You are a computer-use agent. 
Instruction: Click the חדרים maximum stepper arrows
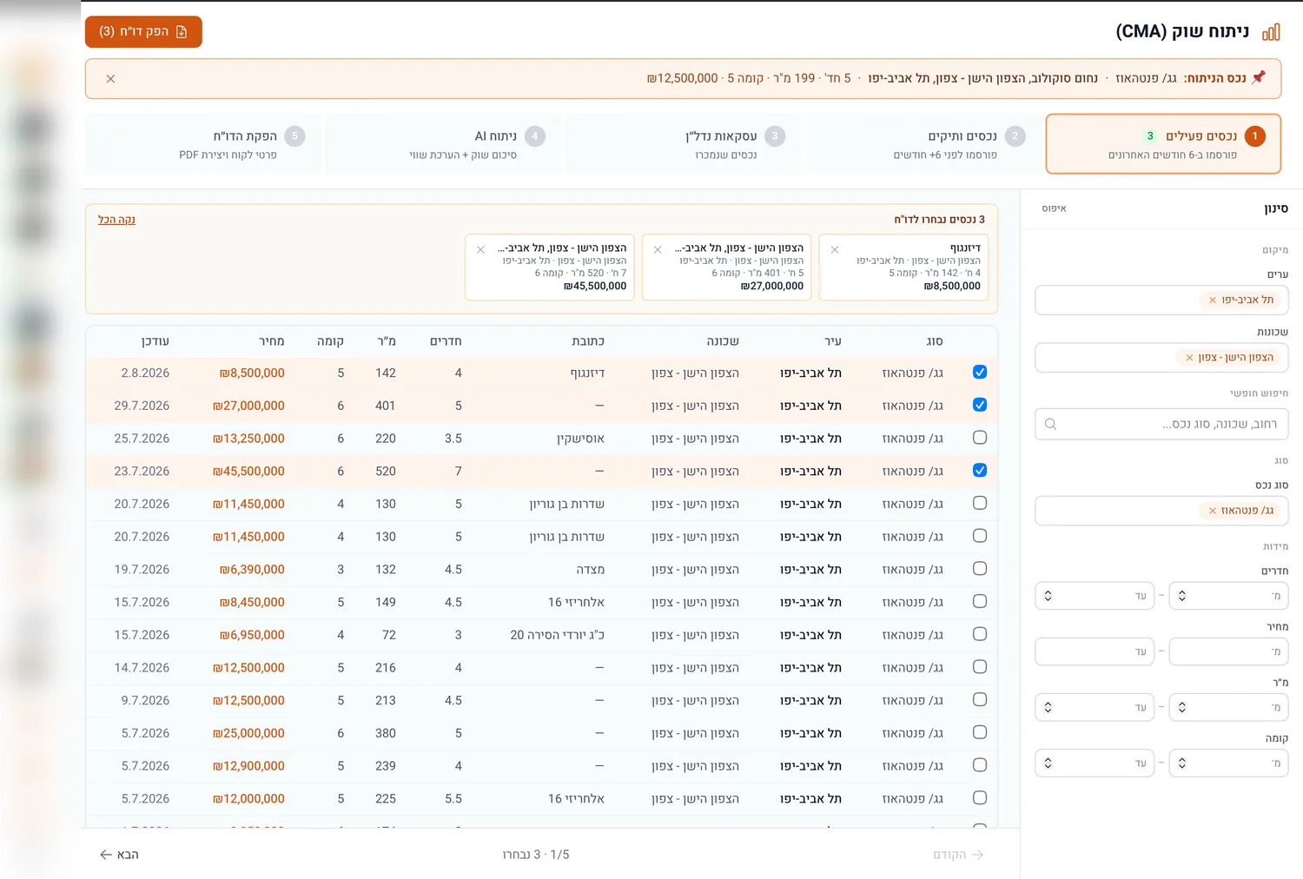click(x=1048, y=596)
